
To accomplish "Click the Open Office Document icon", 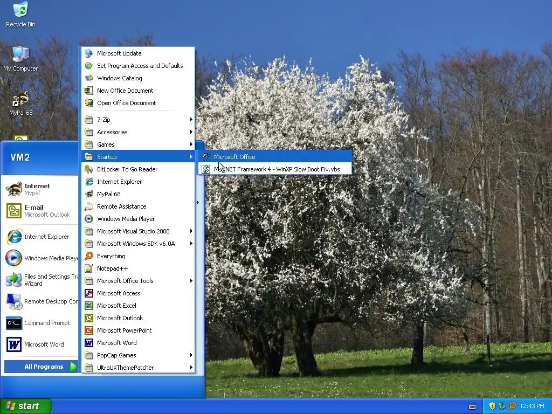I will [x=89, y=103].
